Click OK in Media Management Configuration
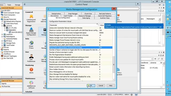Image resolution: width=171 pixels, height=96 pixels. (x=91, y=86)
